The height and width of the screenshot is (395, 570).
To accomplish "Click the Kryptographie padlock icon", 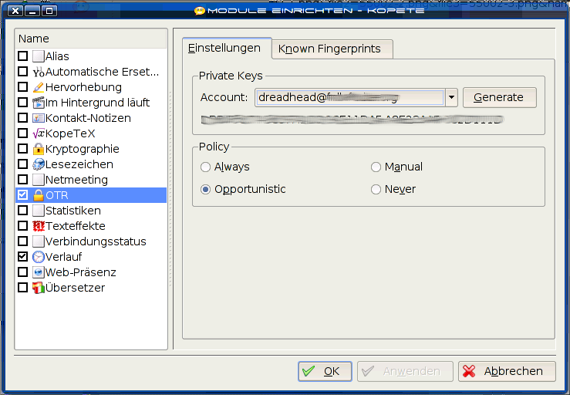I will point(38,149).
